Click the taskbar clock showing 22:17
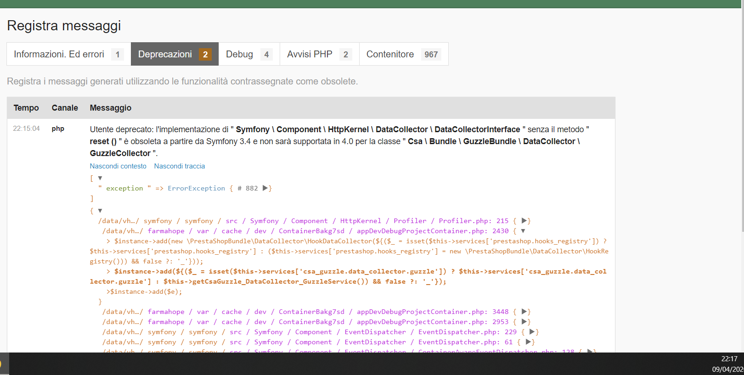The image size is (744, 375). pos(729,359)
